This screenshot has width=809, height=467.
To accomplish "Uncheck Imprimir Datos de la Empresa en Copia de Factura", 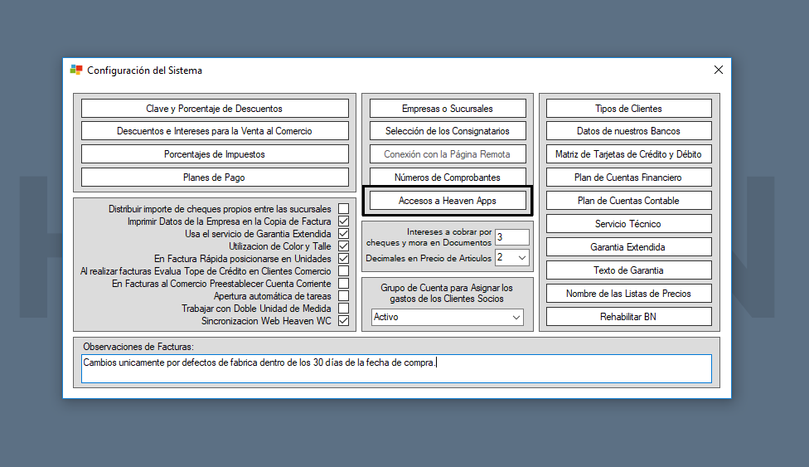I will click(344, 221).
